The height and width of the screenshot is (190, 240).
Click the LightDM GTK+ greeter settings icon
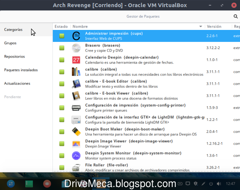point(76,120)
